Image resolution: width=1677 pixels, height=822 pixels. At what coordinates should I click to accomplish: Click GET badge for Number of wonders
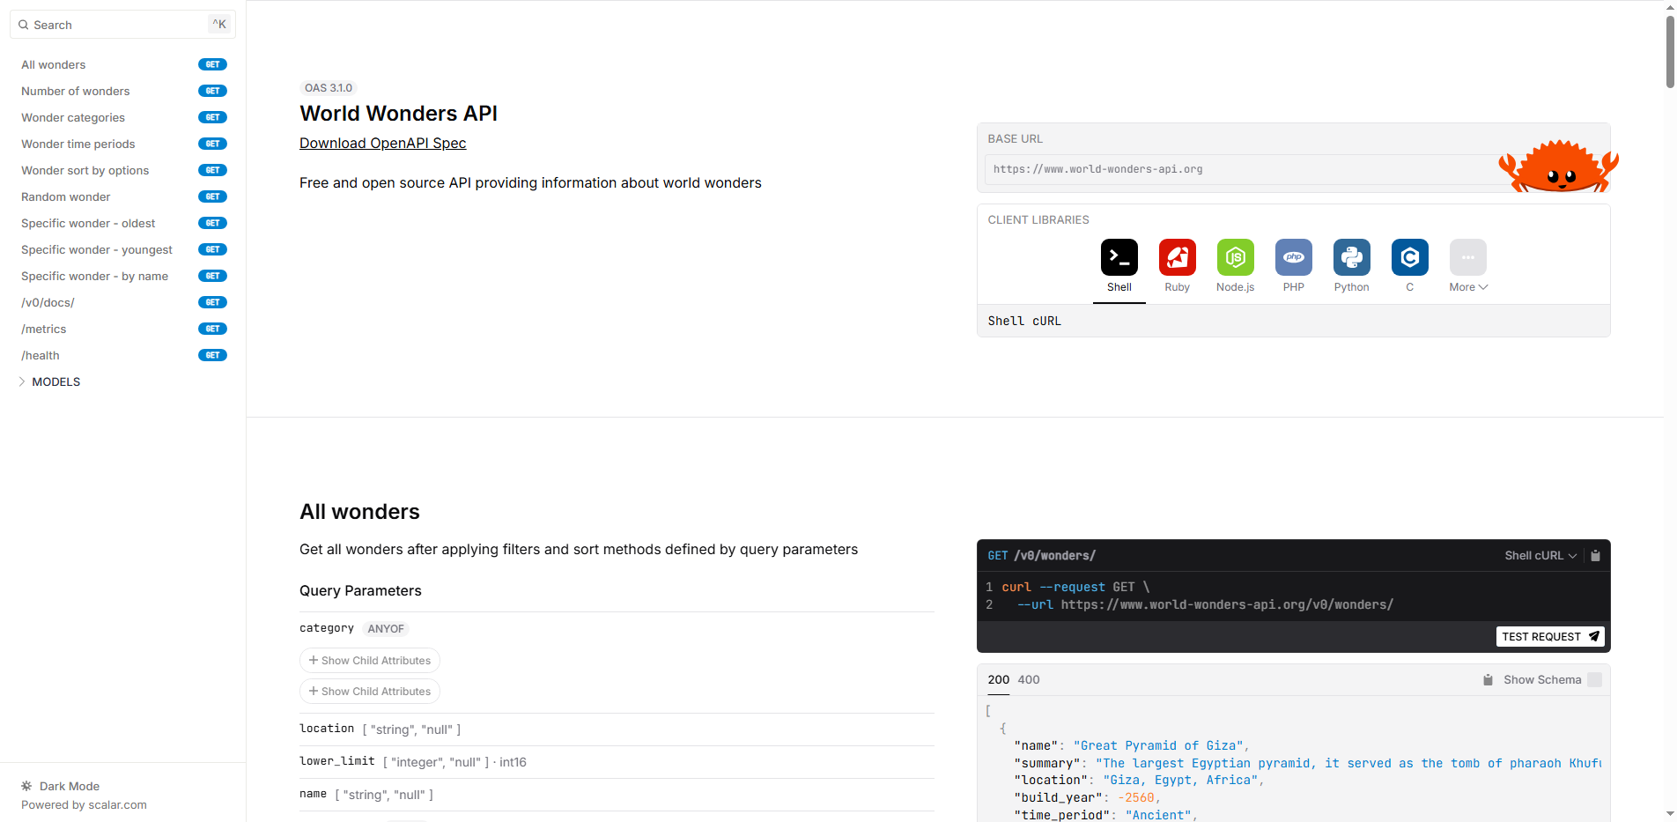(212, 91)
